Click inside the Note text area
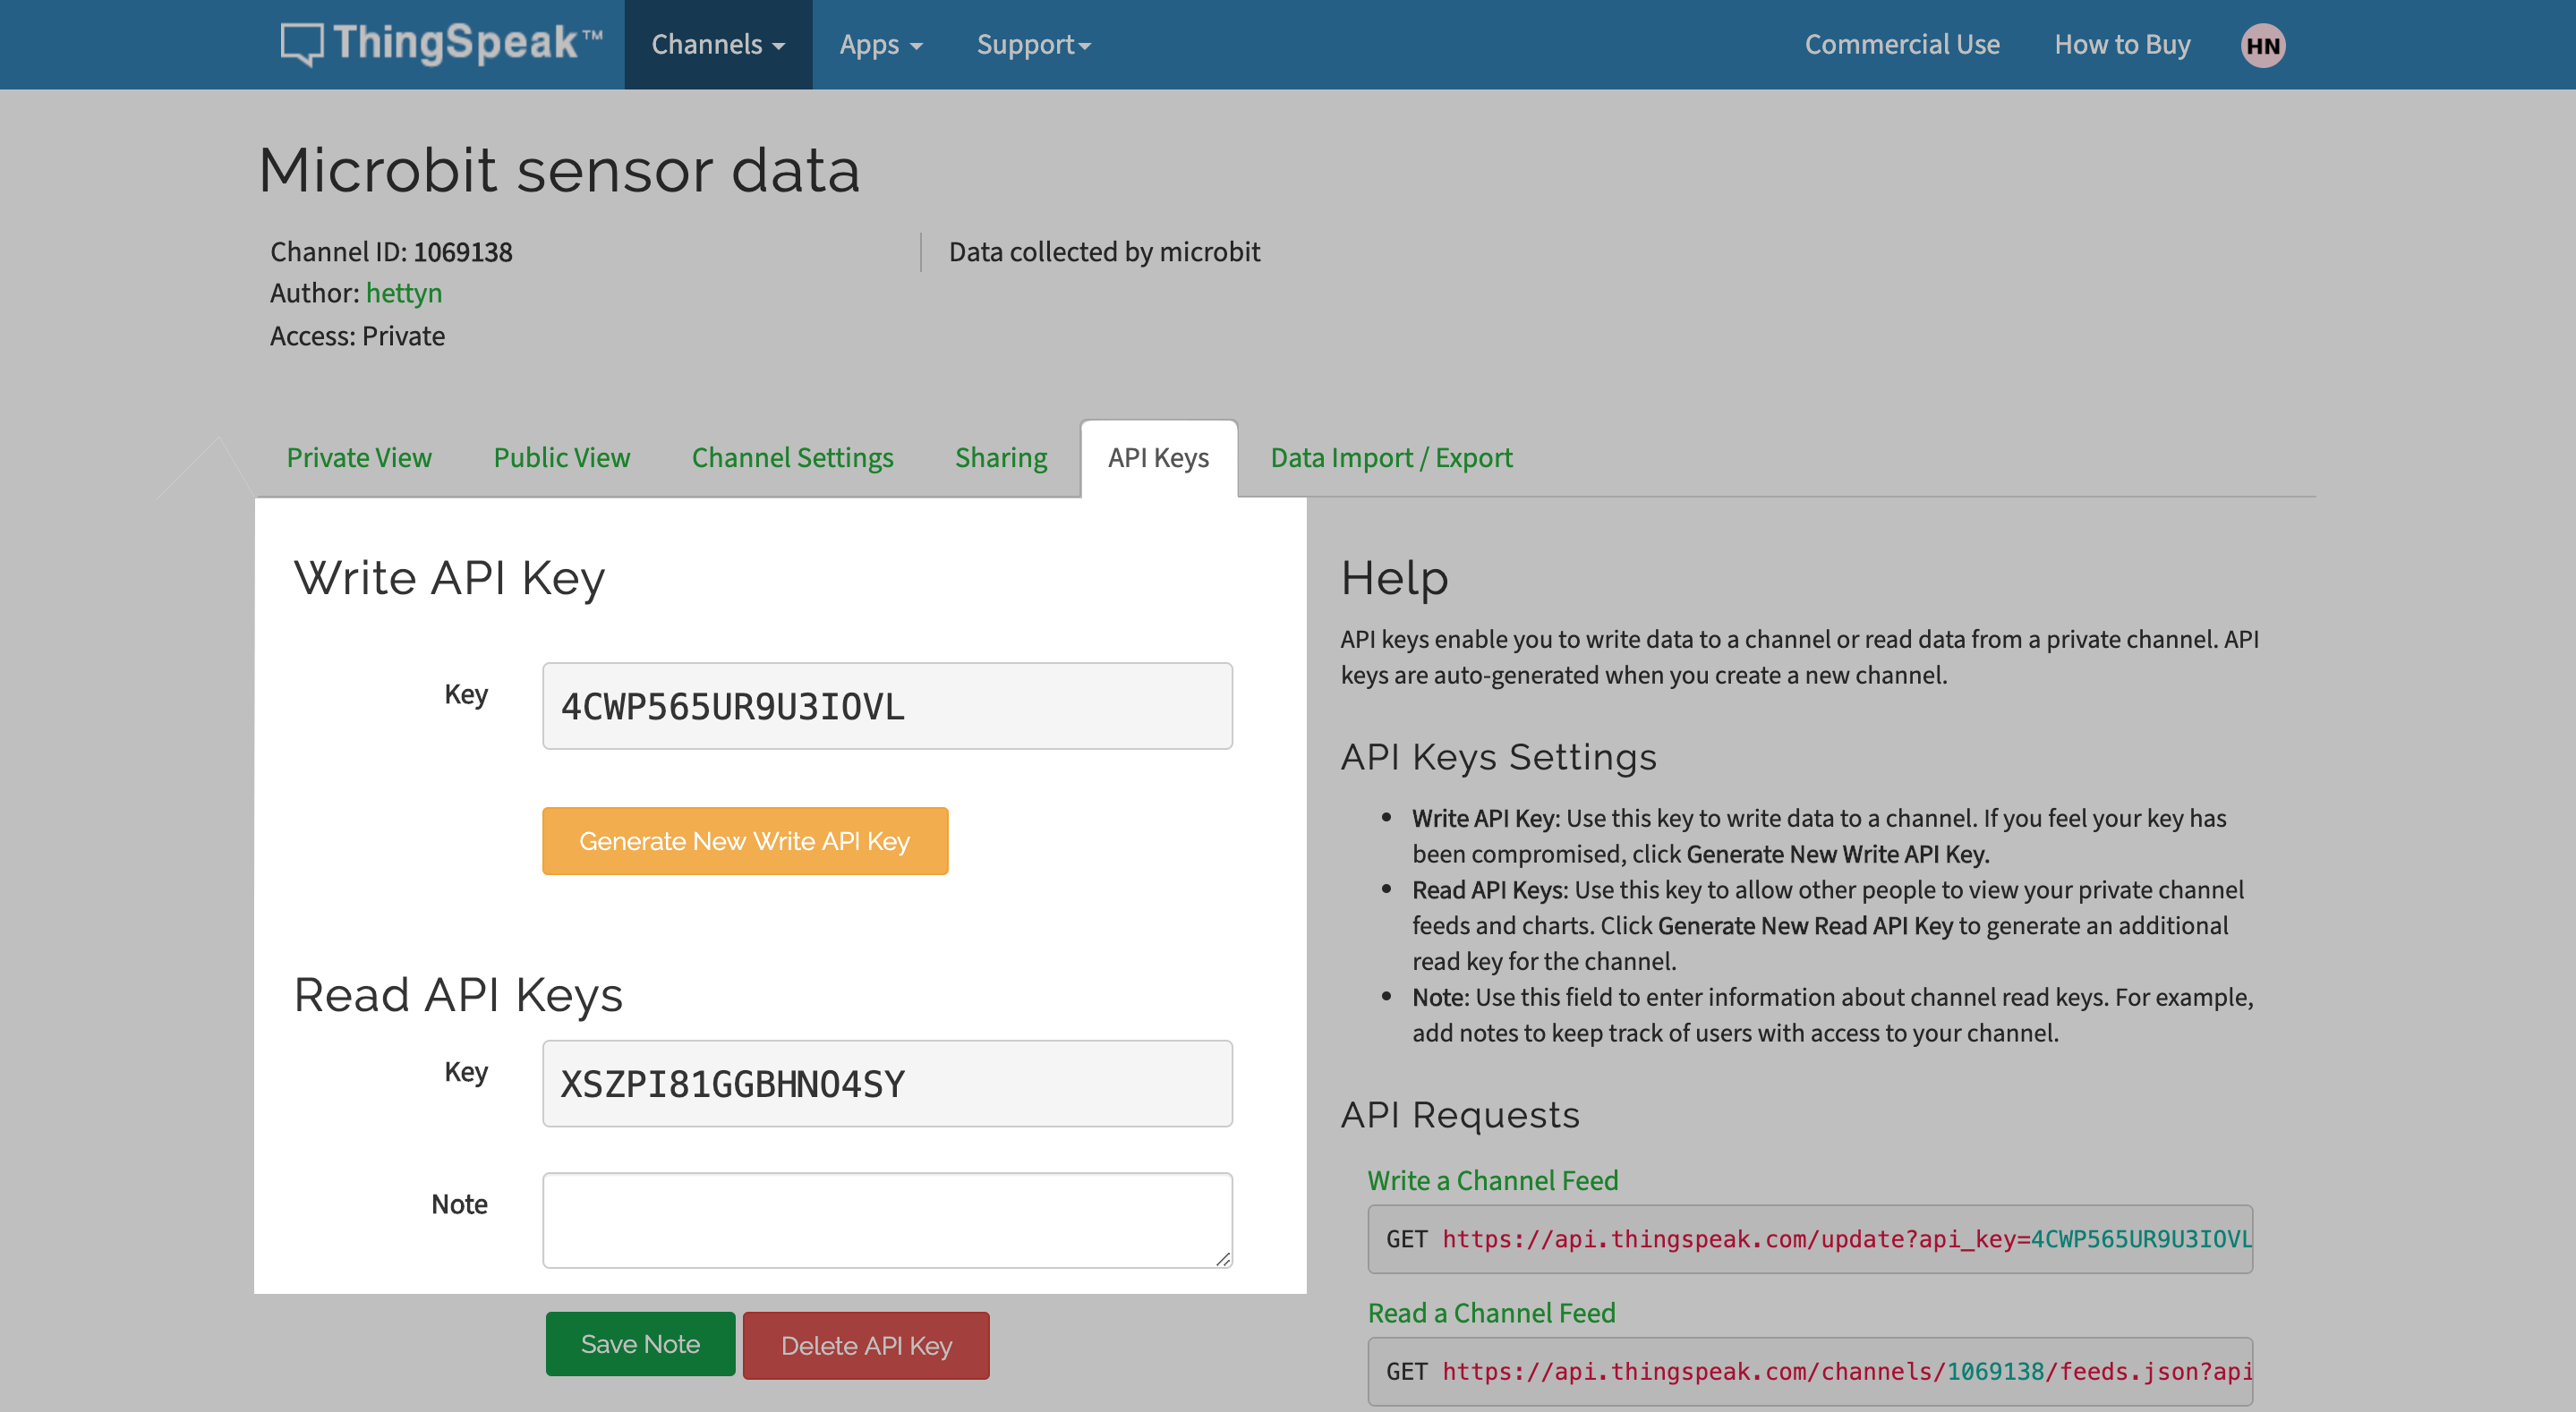The height and width of the screenshot is (1412, 2576). tap(886, 1219)
